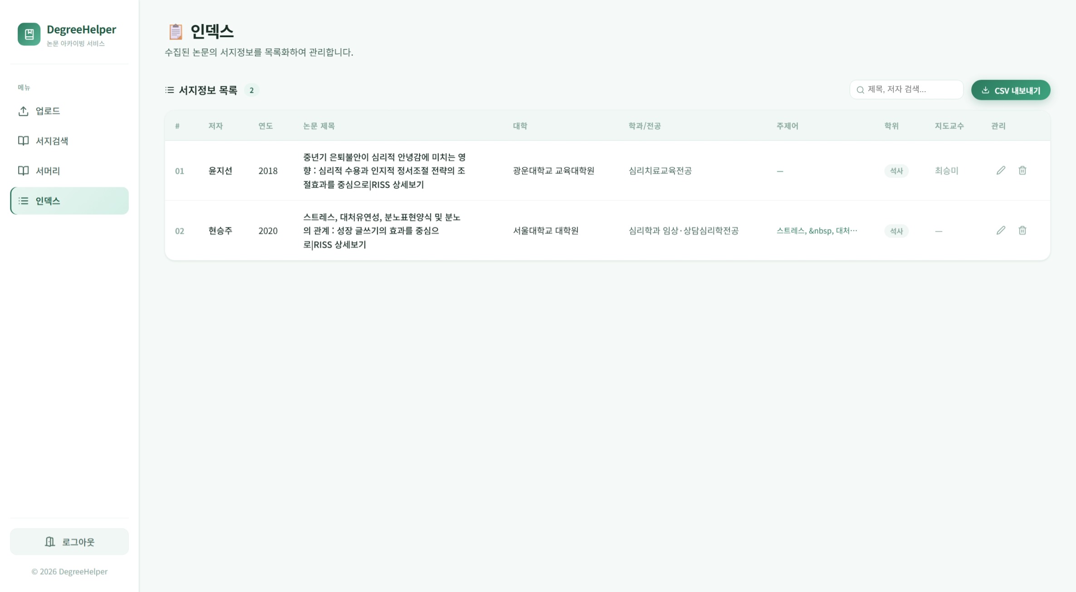Click the edit pencil icon for 윤지선 row
This screenshot has width=1076, height=592.
tap(1001, 171)
